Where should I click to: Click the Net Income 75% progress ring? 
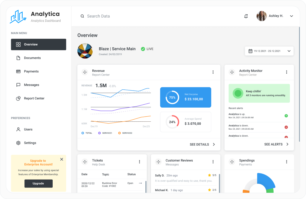click(x=172, y=97)
